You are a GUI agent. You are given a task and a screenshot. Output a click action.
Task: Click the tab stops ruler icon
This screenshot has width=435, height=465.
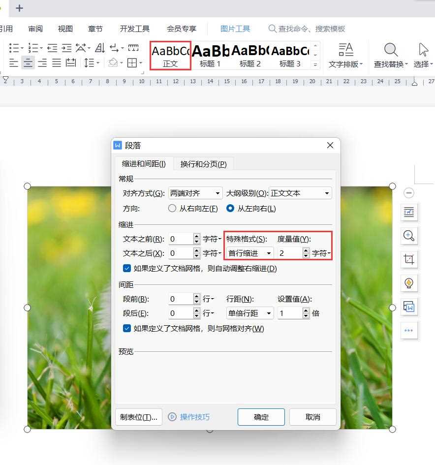coord(133,48)
